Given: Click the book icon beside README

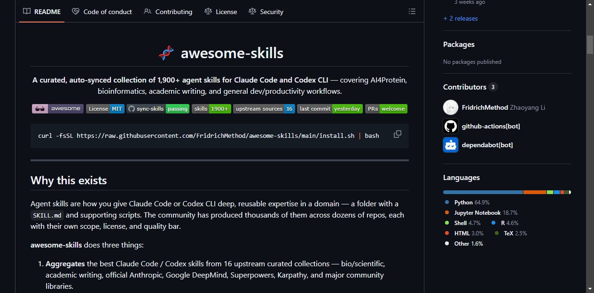Looking at the screenshot, I should (x=27, y=11).
